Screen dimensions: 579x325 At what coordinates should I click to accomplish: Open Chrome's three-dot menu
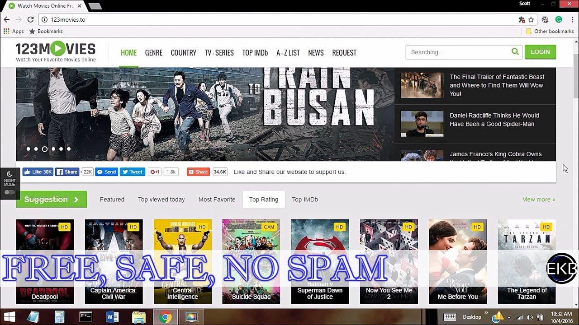click(x=572, y=19)
